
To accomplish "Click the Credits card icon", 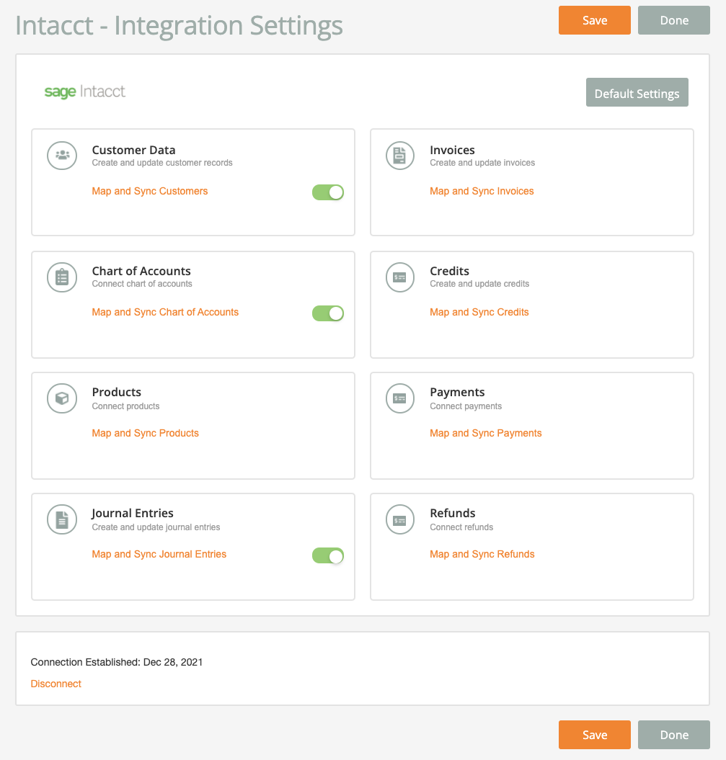I will pyautogui.click(x=399, y=277).
